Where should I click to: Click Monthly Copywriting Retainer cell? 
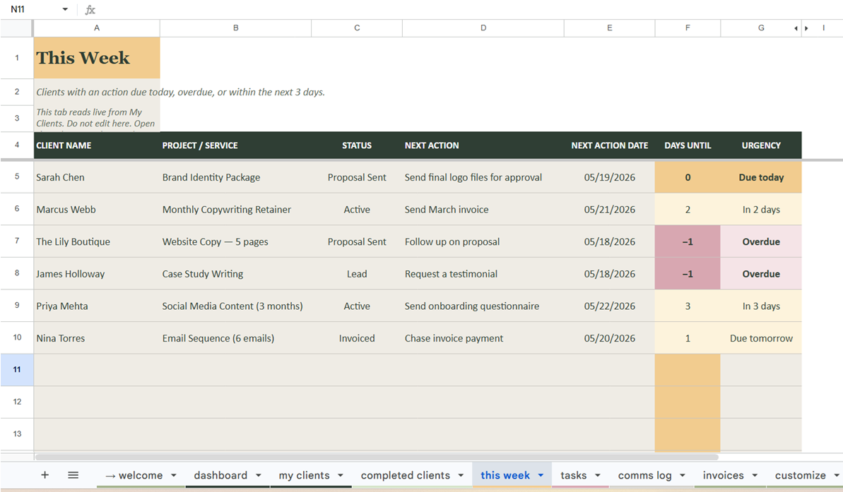tap(235, 210)
